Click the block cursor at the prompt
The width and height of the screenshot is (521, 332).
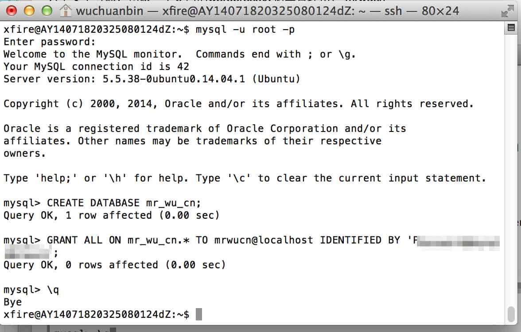click(x=198, y=314)
